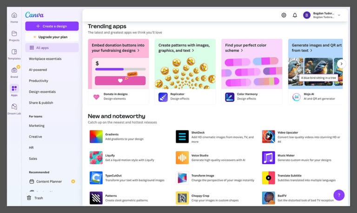Click the ShotDeck app icon
This screenshot has height=213, width=357.
[x=182, y=137]
